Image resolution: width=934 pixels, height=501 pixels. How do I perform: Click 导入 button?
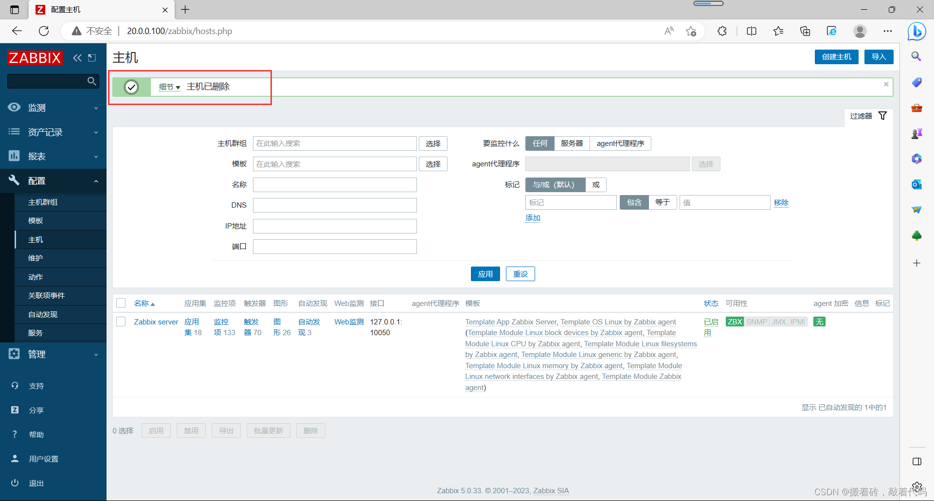(879, 57)
